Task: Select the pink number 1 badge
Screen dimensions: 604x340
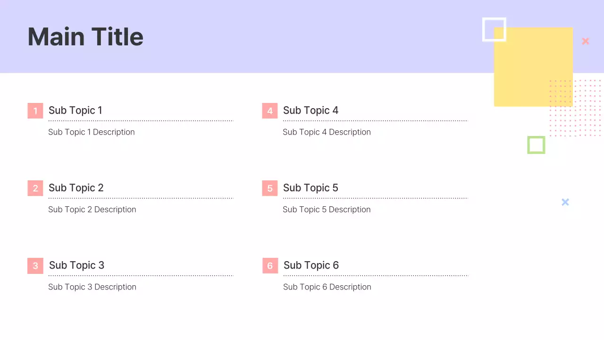Action: click(x=35, y=111)
